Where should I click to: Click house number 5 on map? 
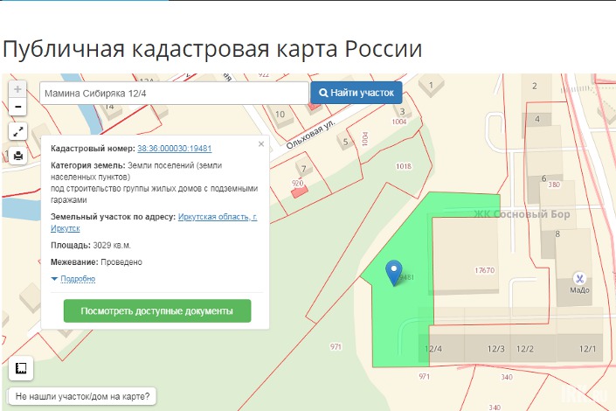345,142
